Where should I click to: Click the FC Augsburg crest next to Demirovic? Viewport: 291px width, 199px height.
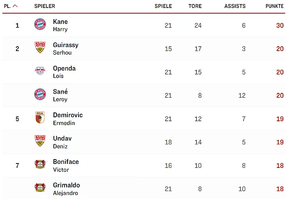point(40,118)
